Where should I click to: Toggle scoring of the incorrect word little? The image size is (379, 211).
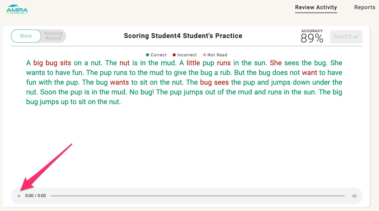pyautogui.click(x=193, y=63)
